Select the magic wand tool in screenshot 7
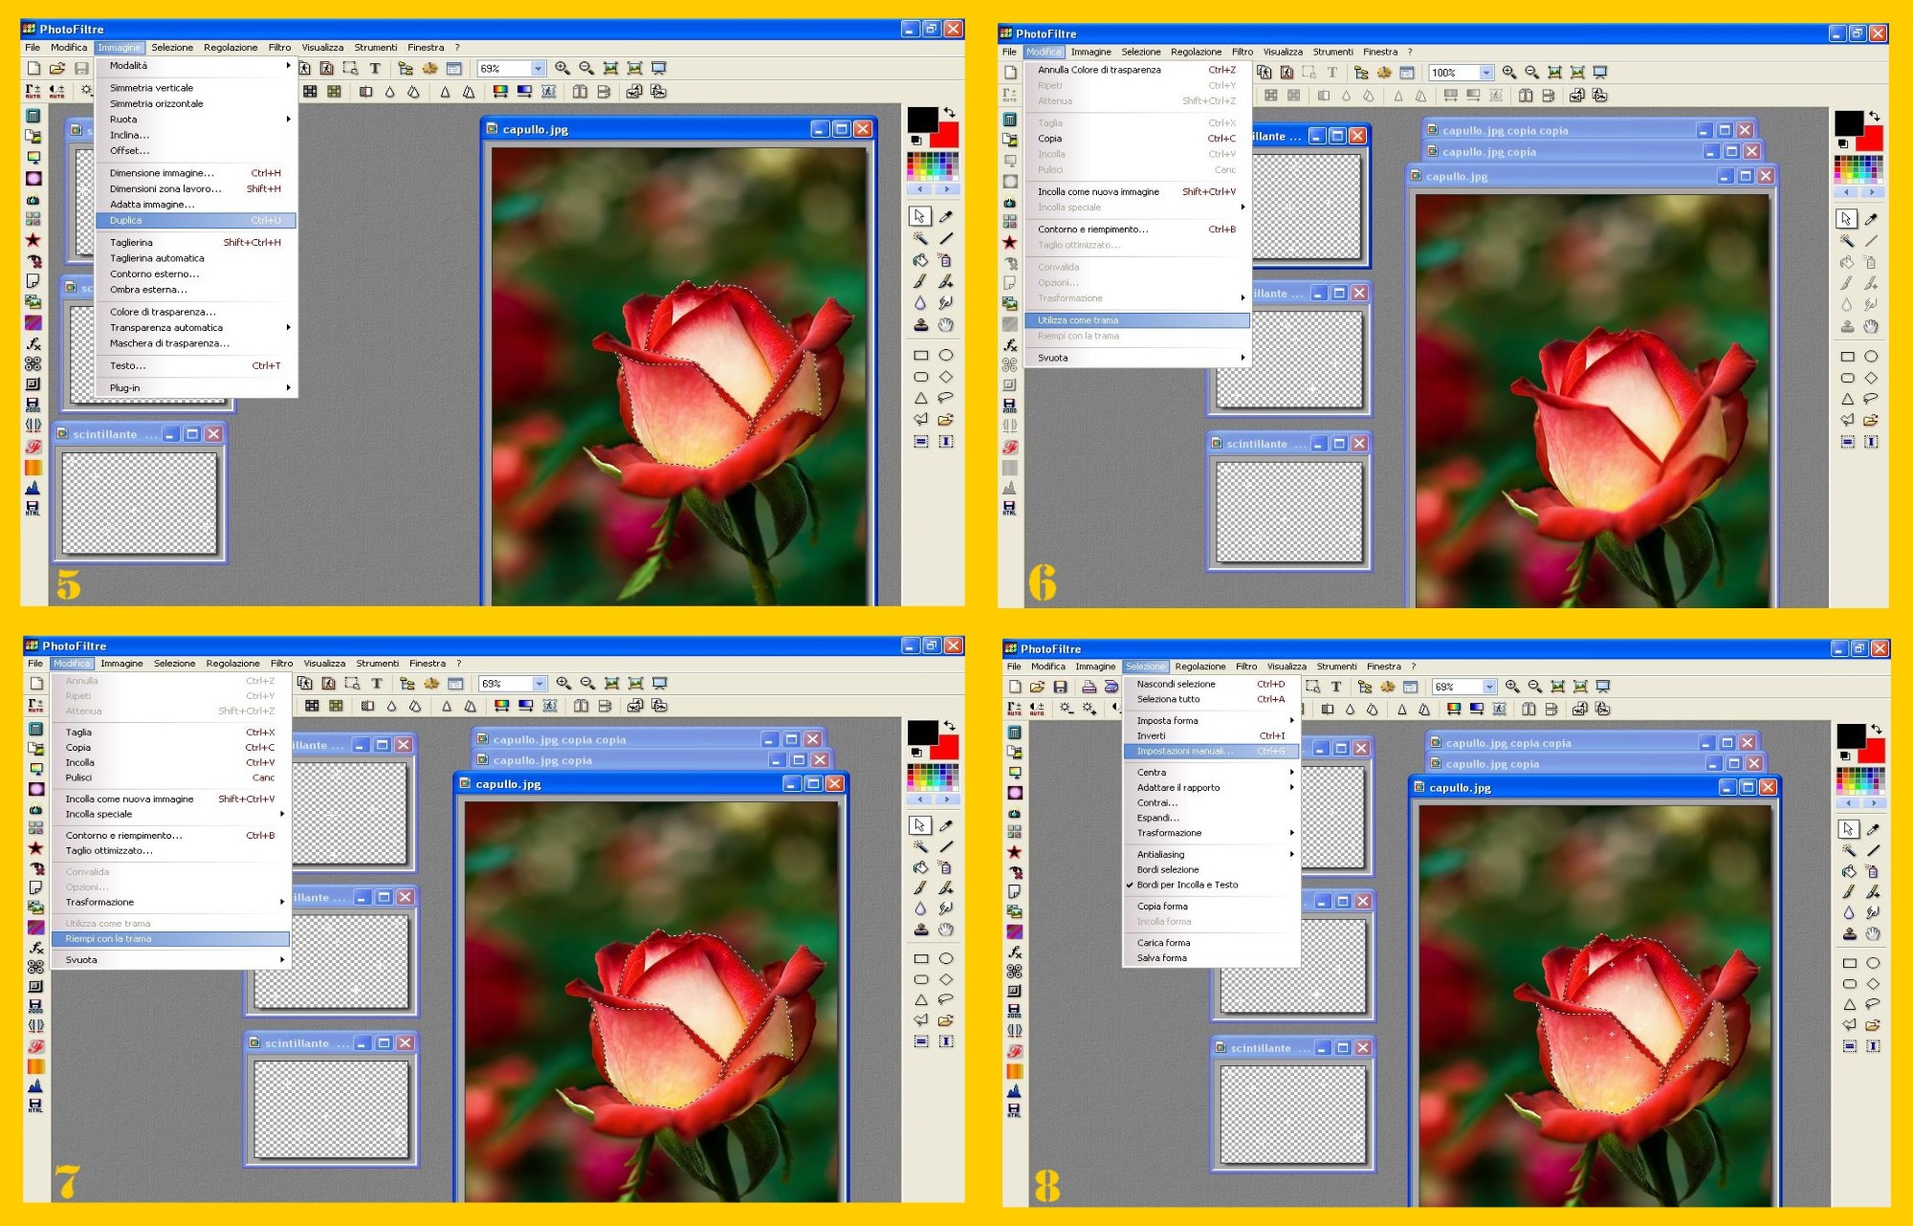This screenshot has width=1913, height=1226. tap(920, 846)
